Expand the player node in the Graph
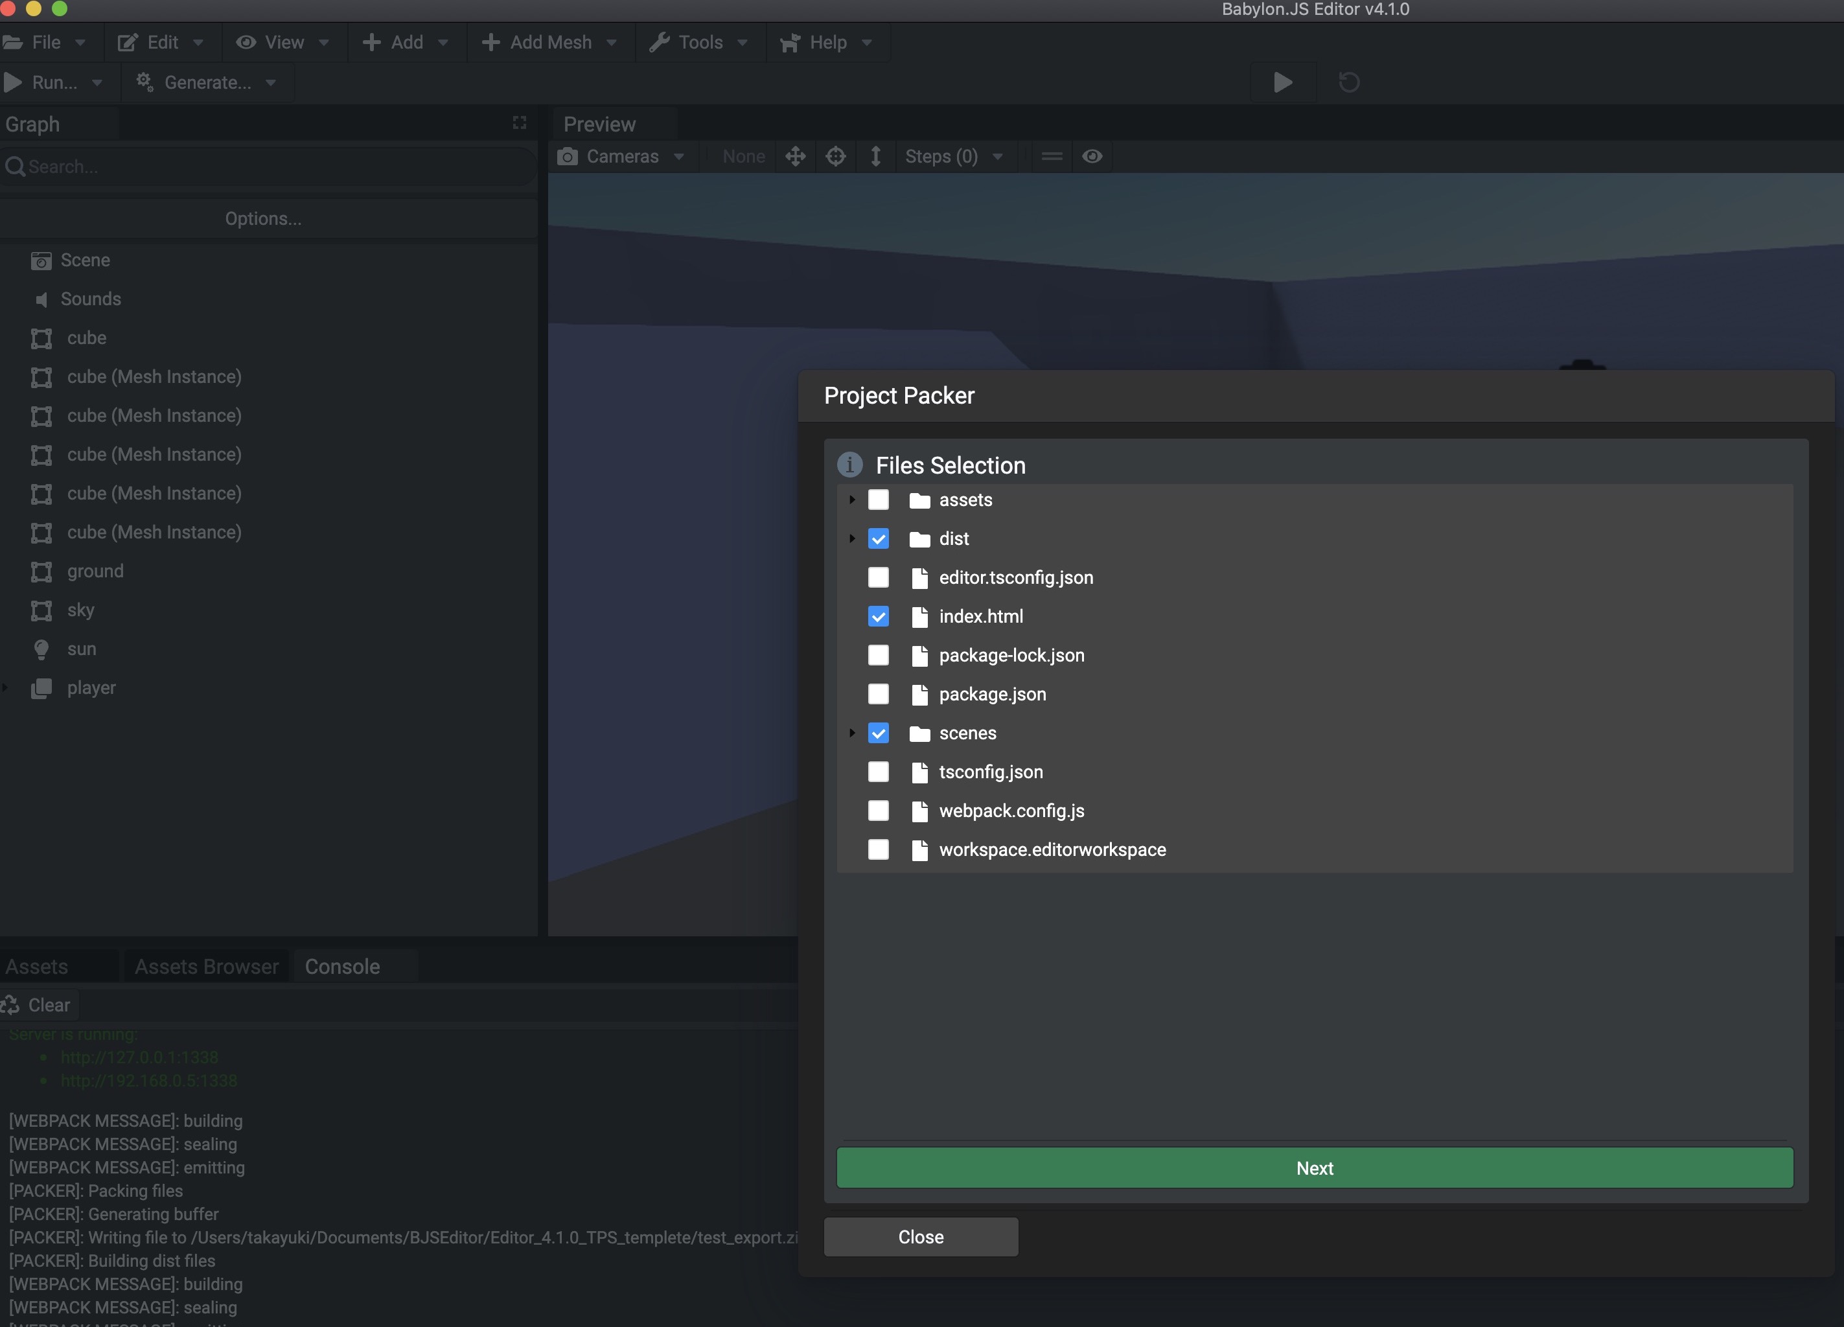The image size is (1844, 1327). (6, 688)
